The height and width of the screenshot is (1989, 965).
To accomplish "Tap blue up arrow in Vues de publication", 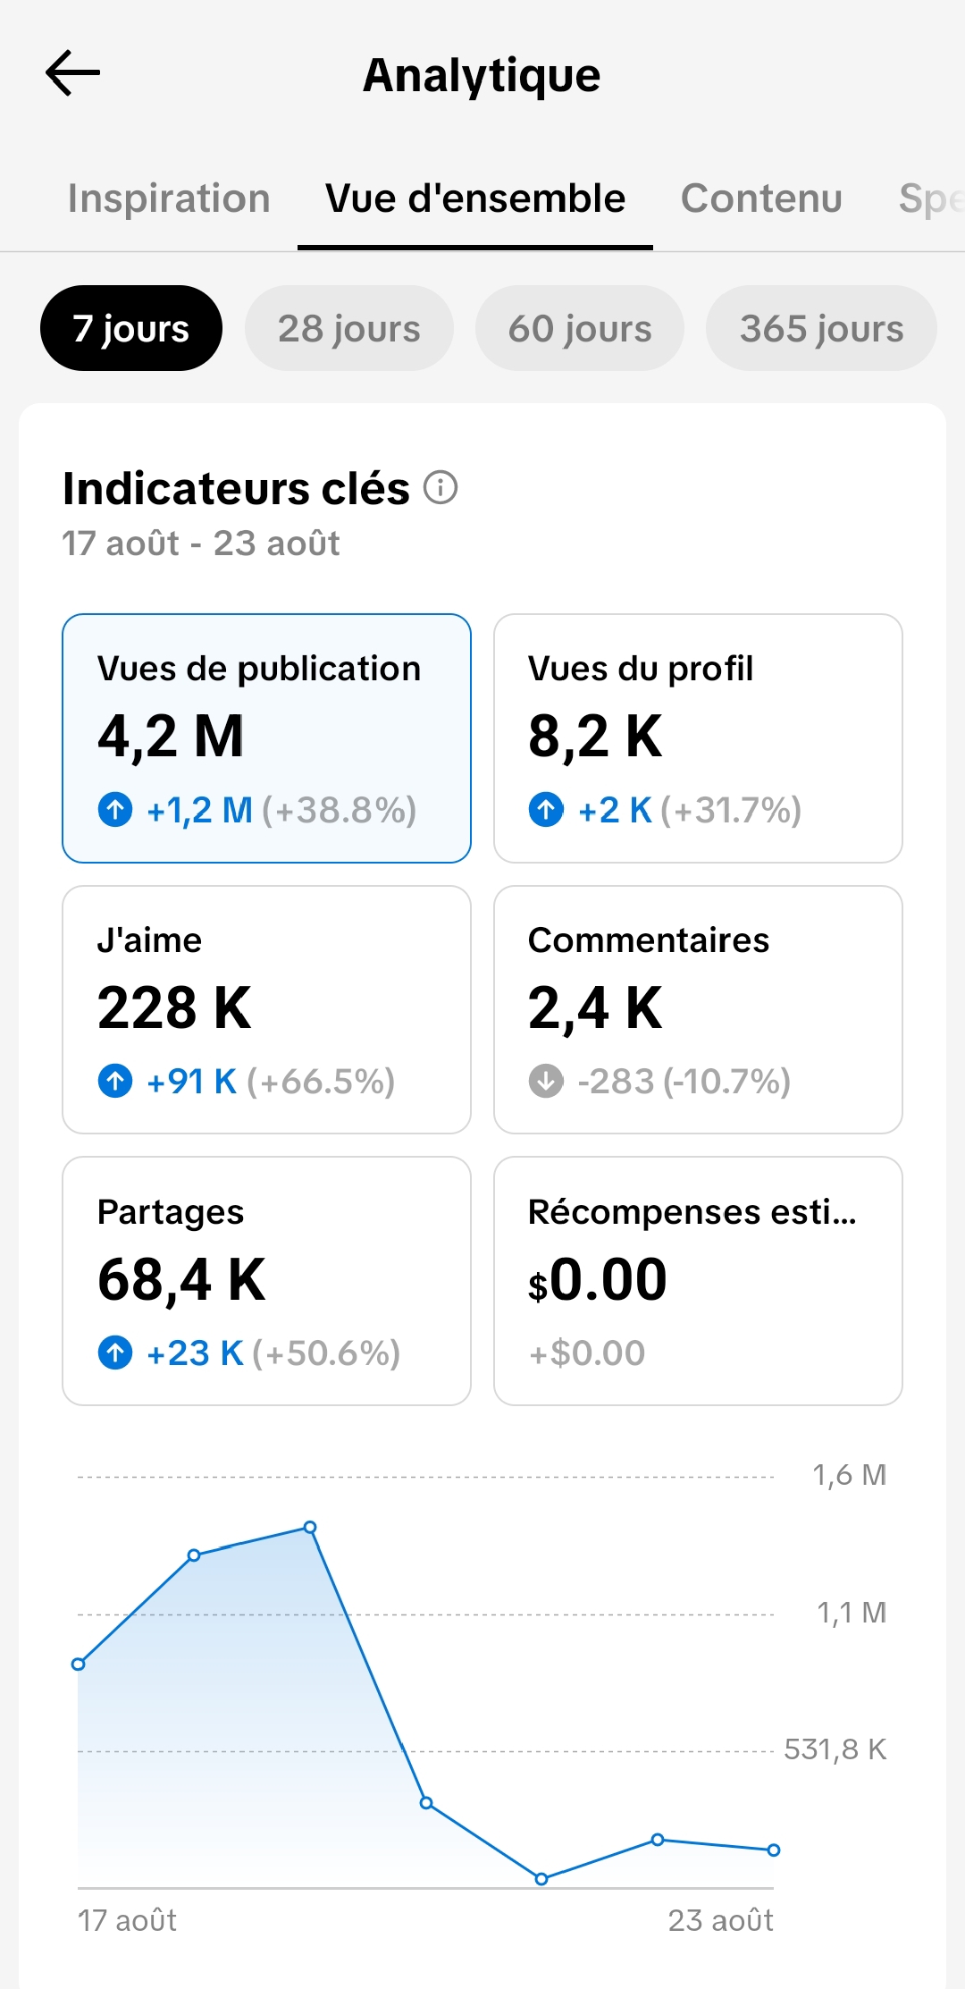I will (115, 810).
